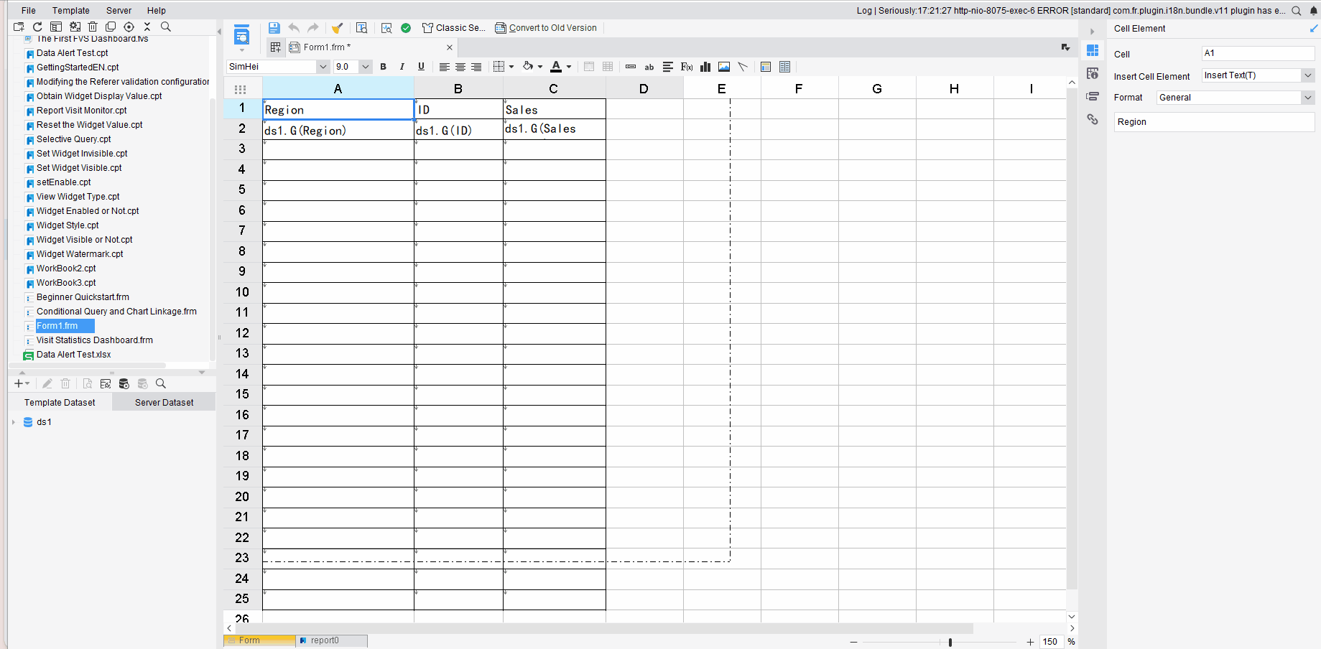Expand the ds1 dataset tree node
Image resolution: width=1321 pixels, height=649 pixels.
(x=14, y=422)
